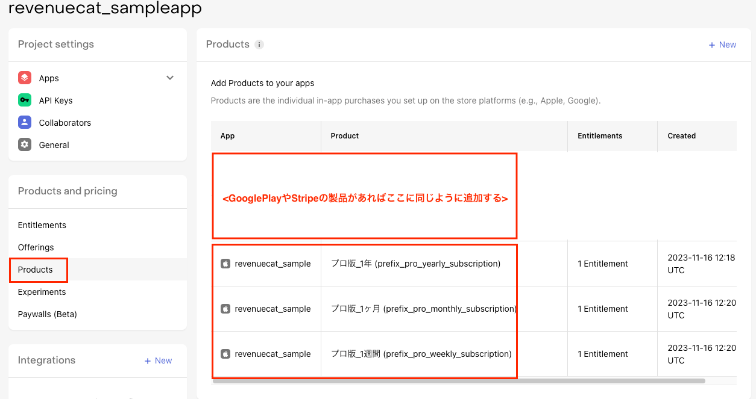Click the created date in the weekly subscription row
The height and width of the screenshot is (399, 756).
point(701,354)
